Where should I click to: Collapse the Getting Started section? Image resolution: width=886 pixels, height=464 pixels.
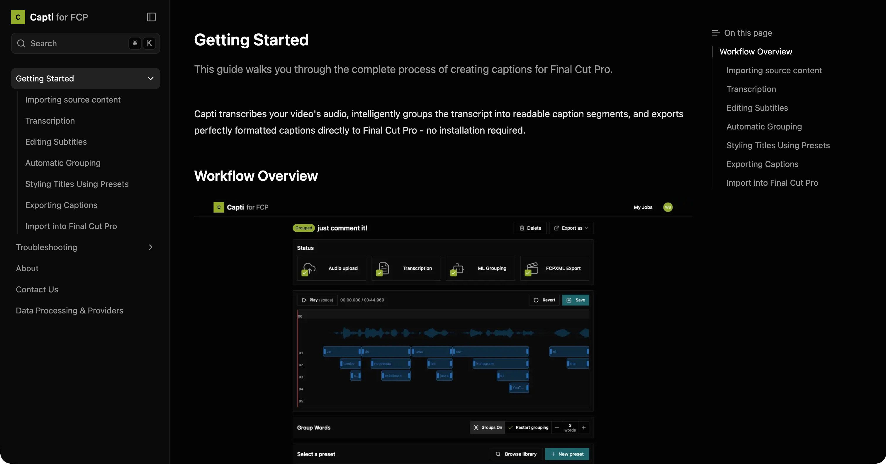tap(150, 79)
